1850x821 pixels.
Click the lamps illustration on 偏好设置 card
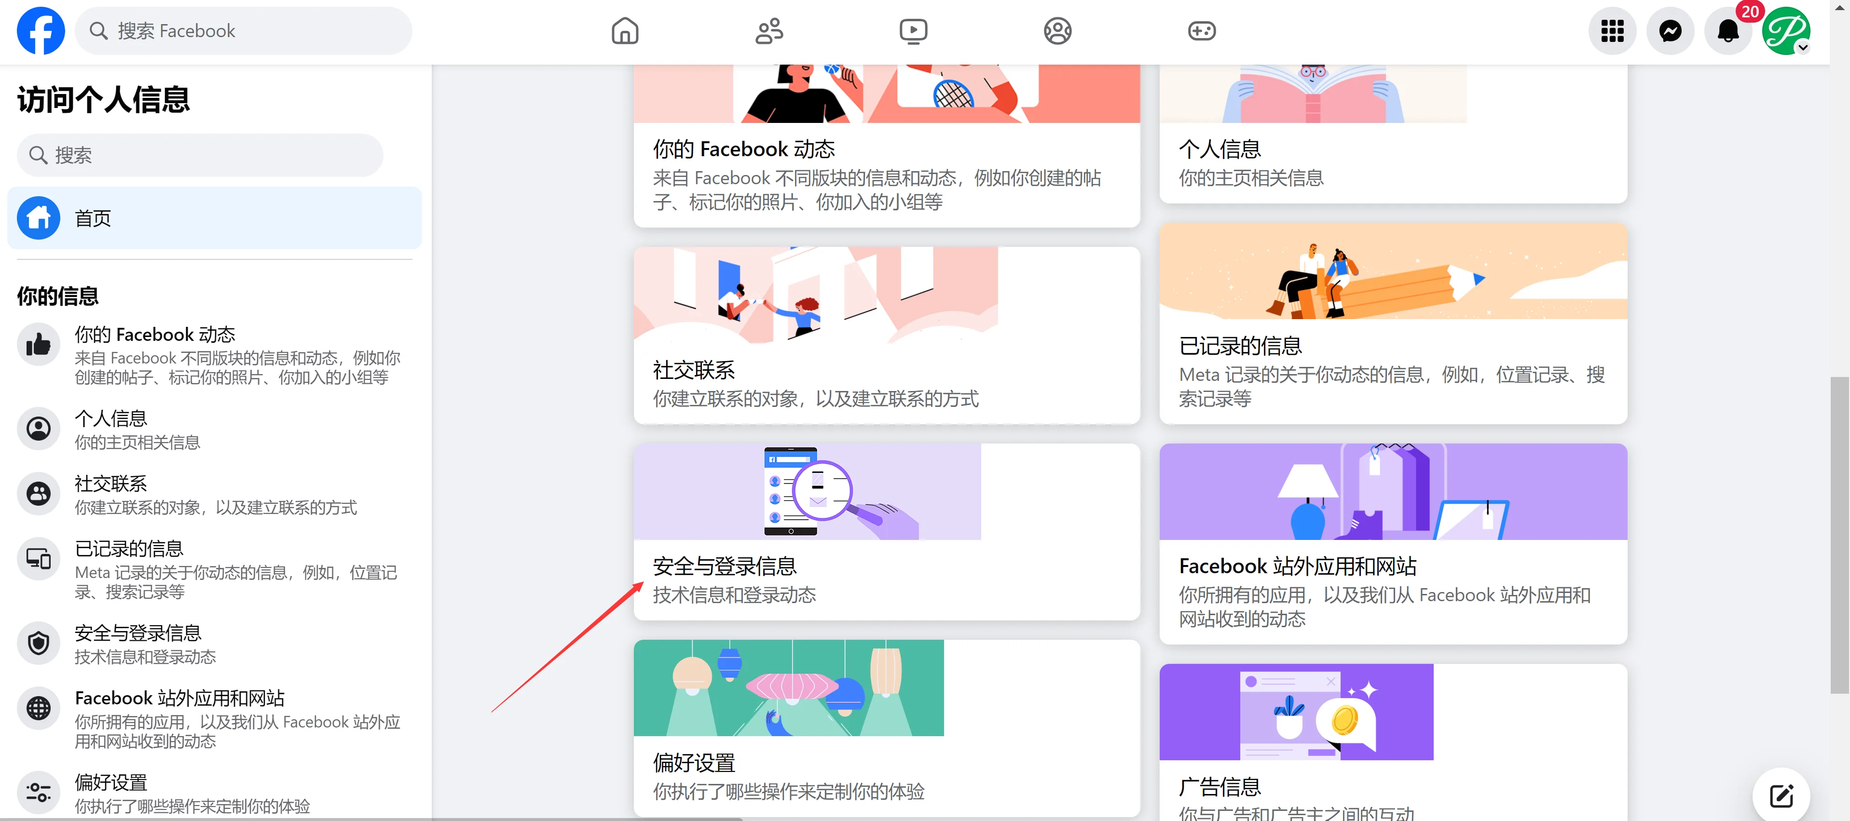pyautogui.click(x=789, y=687)
